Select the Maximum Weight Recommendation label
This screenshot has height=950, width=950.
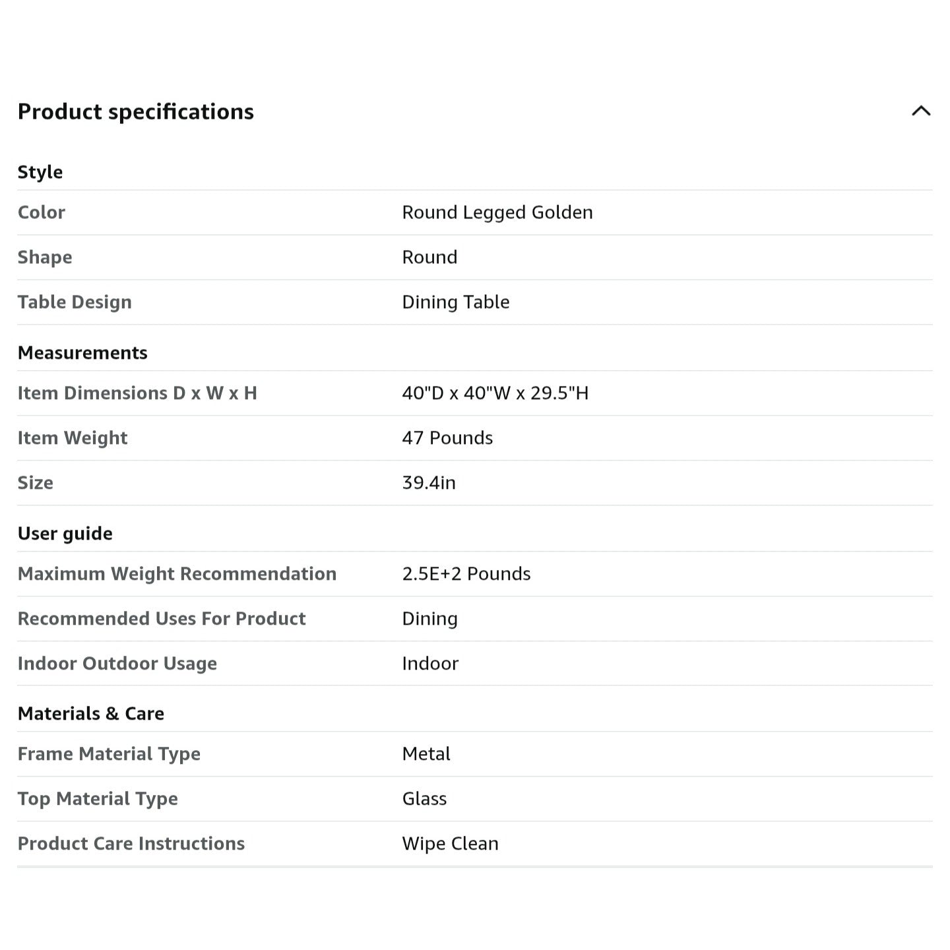point(177,574)
